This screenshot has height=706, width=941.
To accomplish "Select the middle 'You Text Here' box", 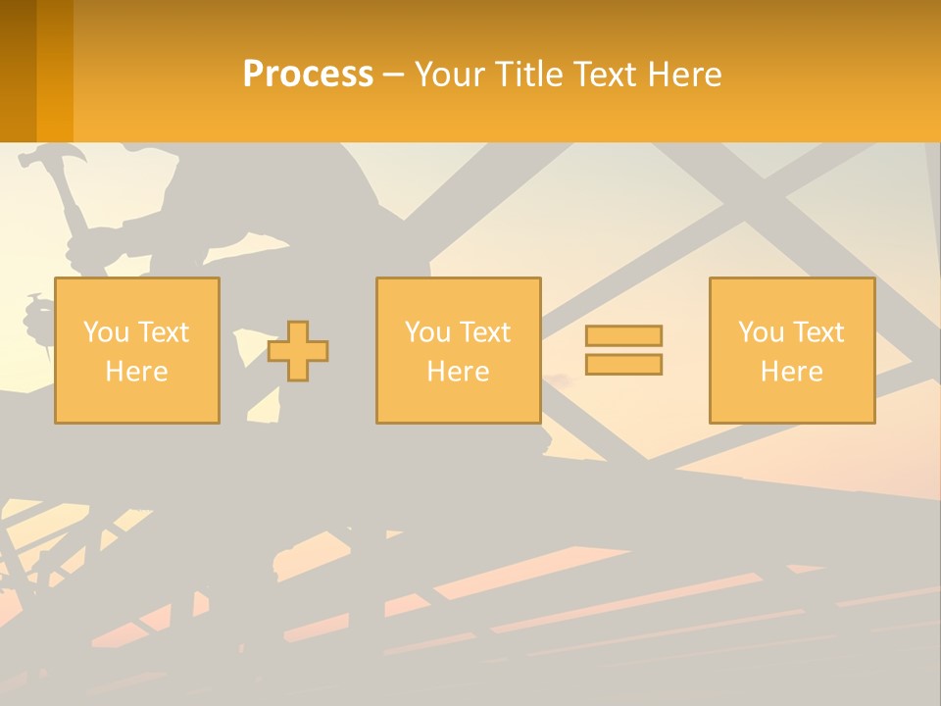I will pos(459,351).
